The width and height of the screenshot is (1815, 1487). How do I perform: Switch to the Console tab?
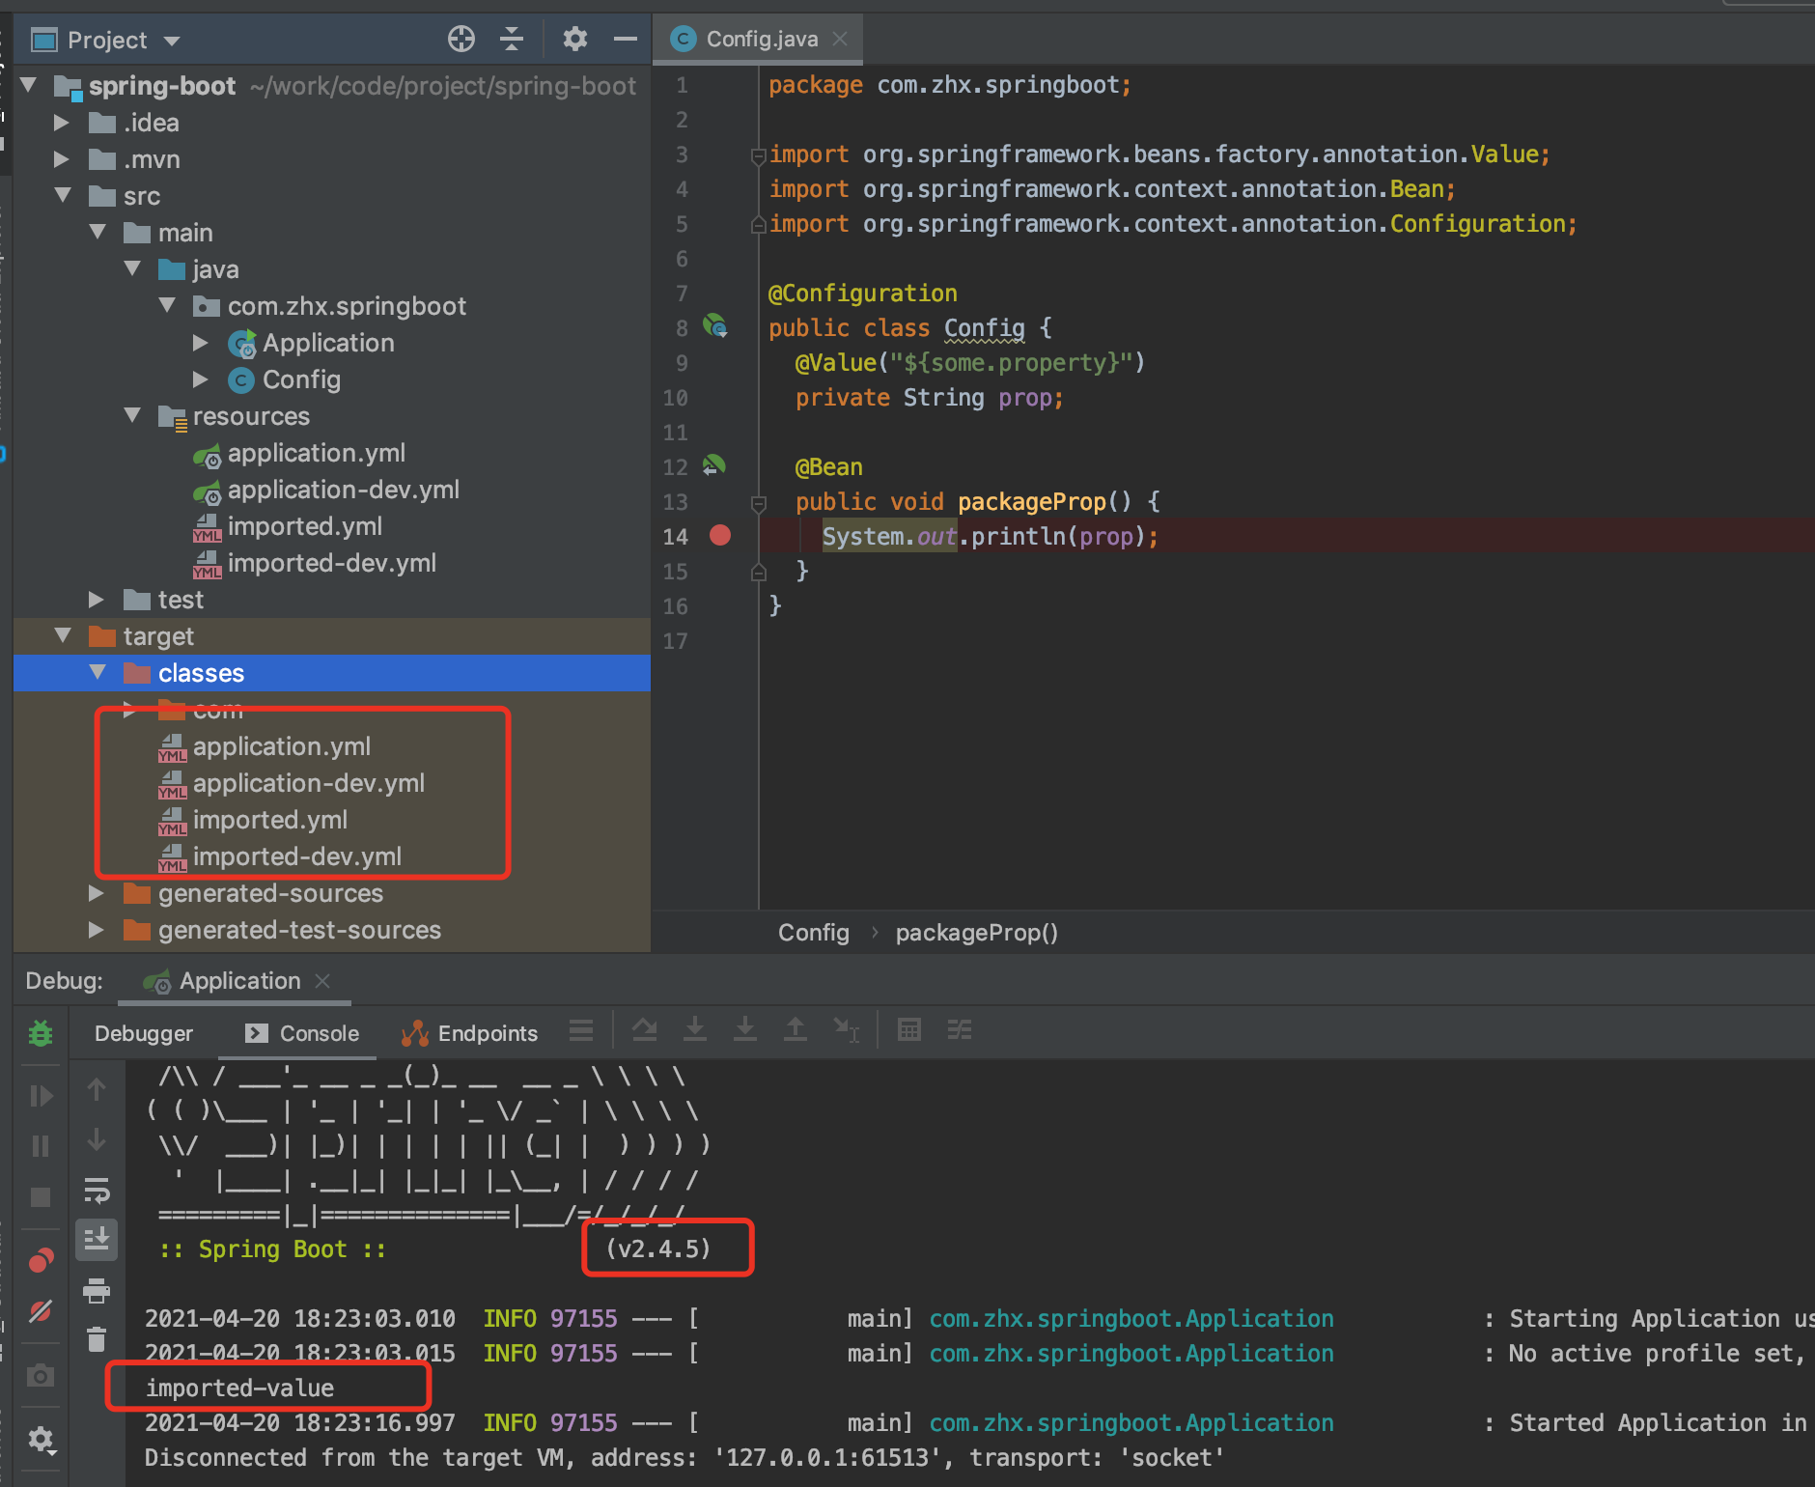click(302, 1033)
